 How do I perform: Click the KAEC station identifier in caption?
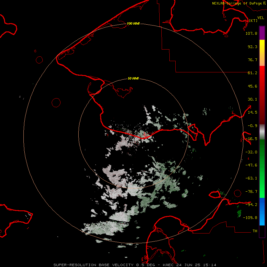tap(169, 265)
